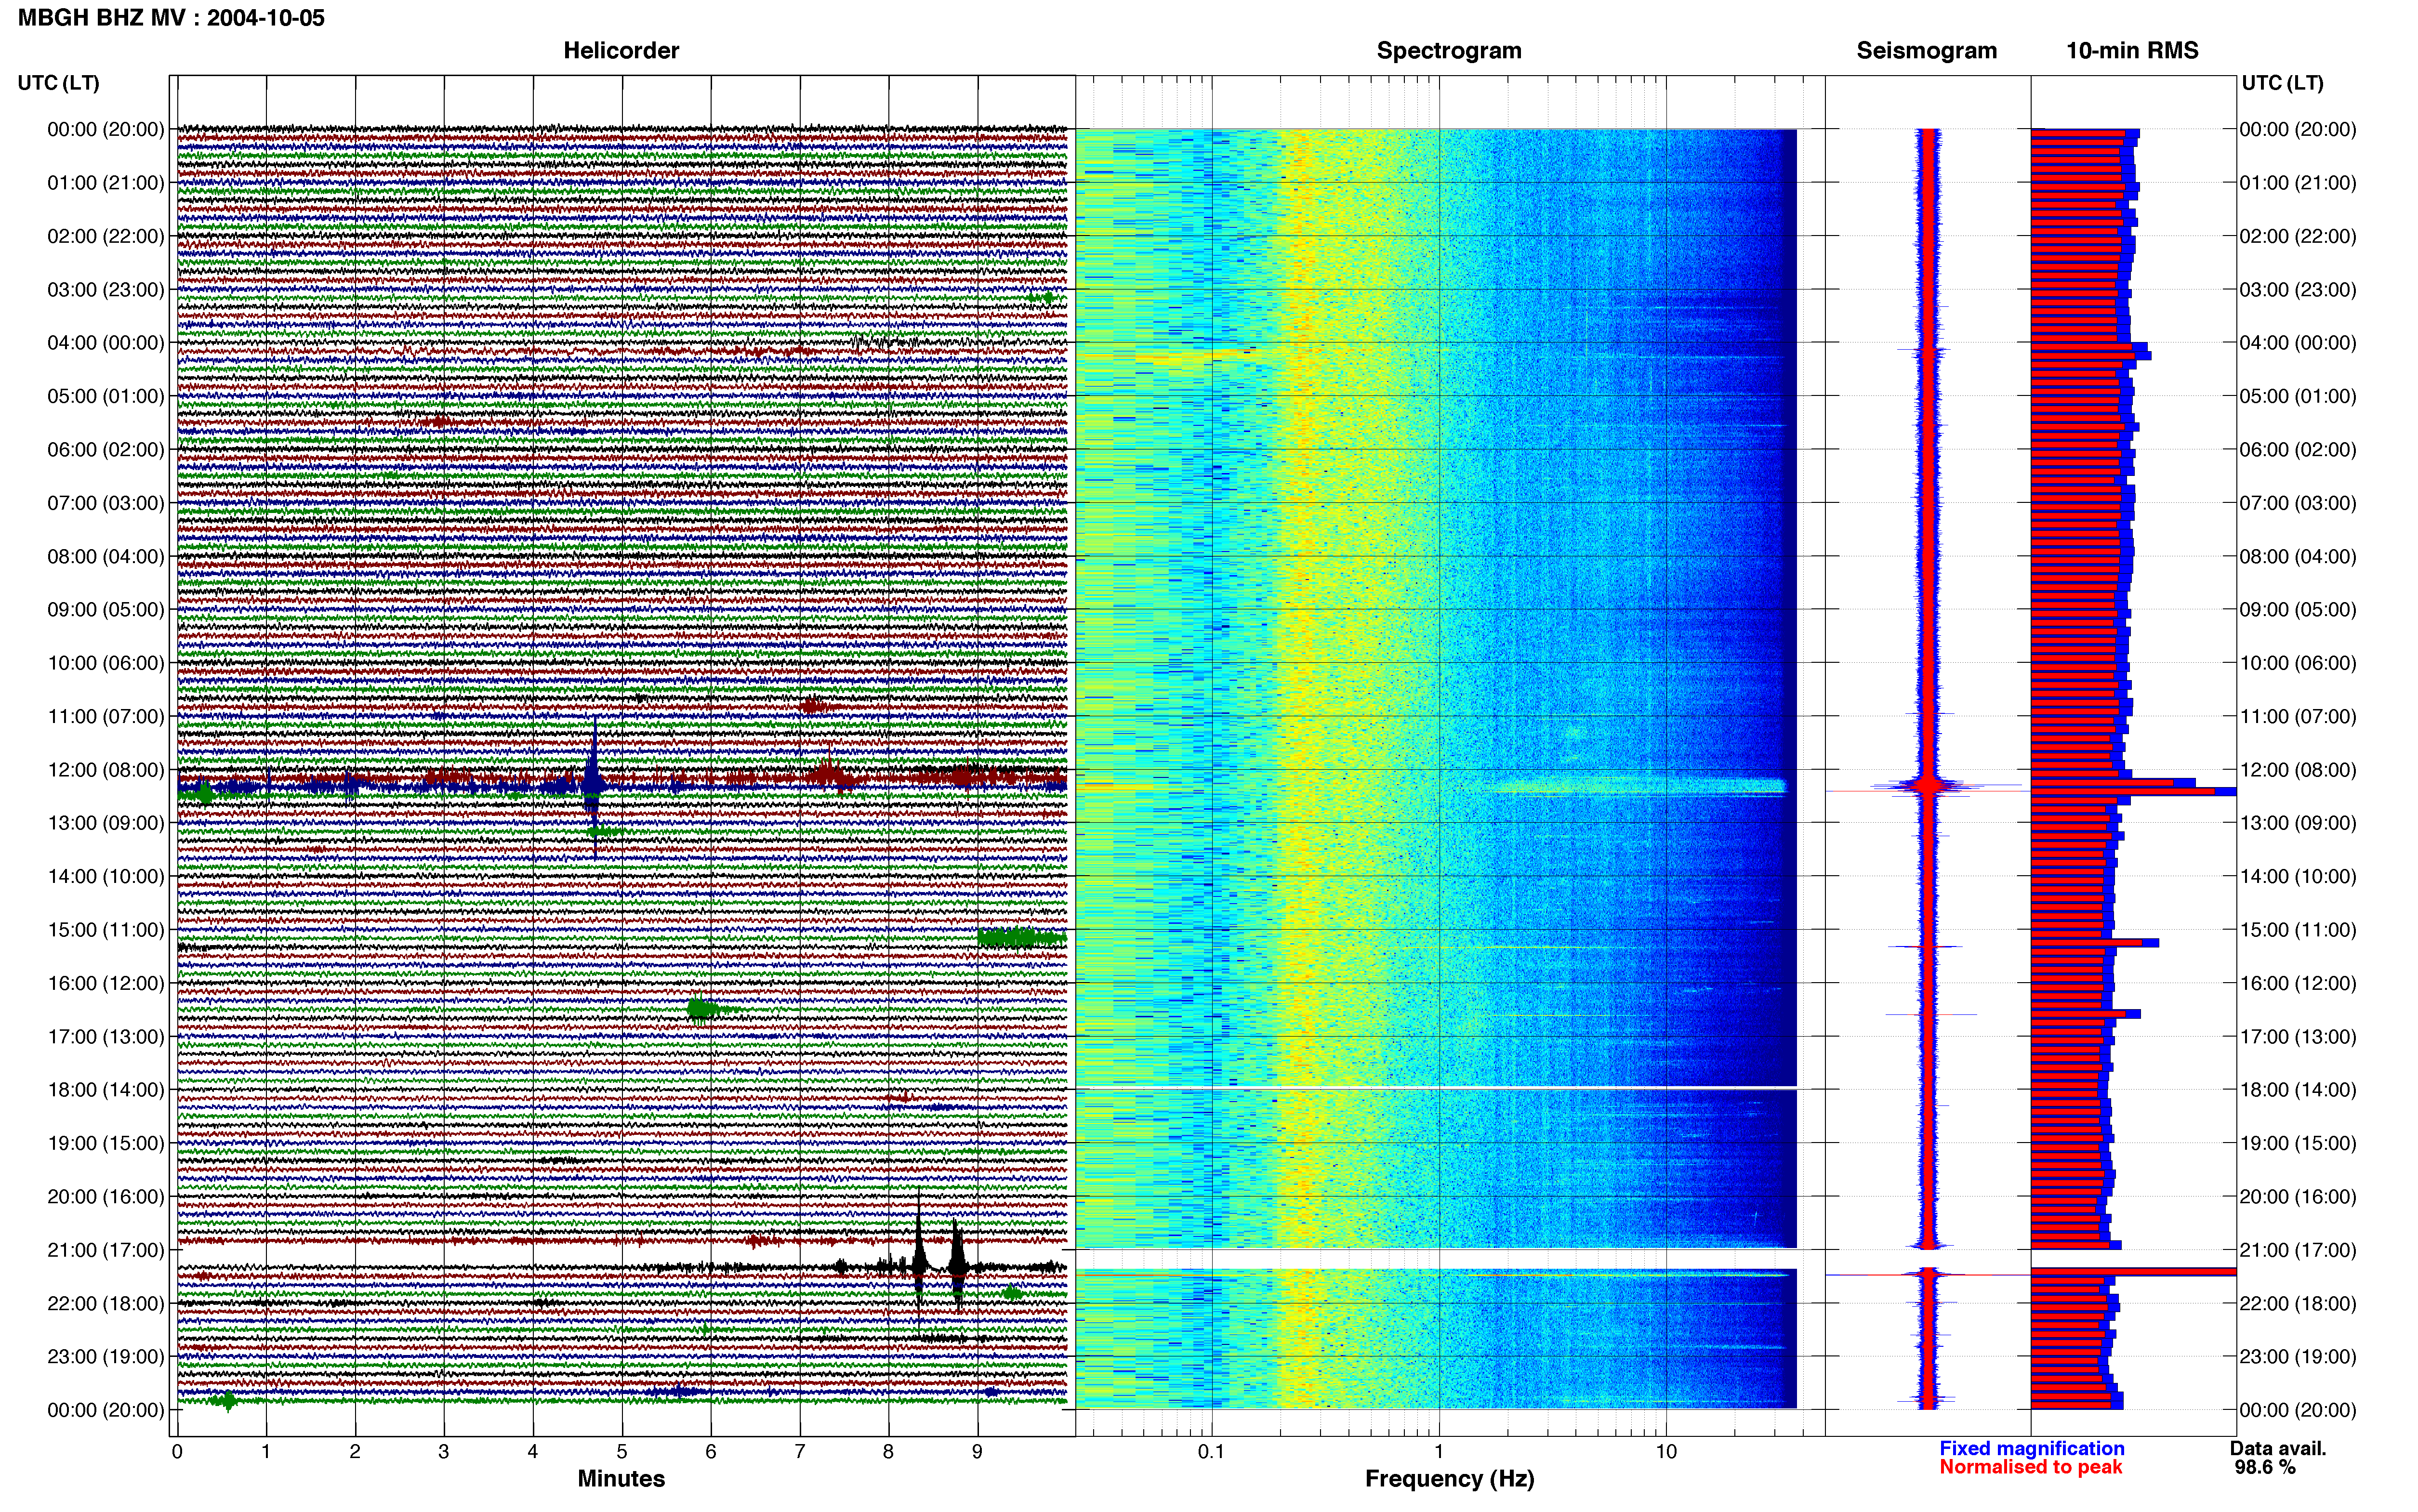Click the 23:00 (19:00) label by Helicorder
The width and height of the screenshot is (2418, 1512).
pos(106,1357)
